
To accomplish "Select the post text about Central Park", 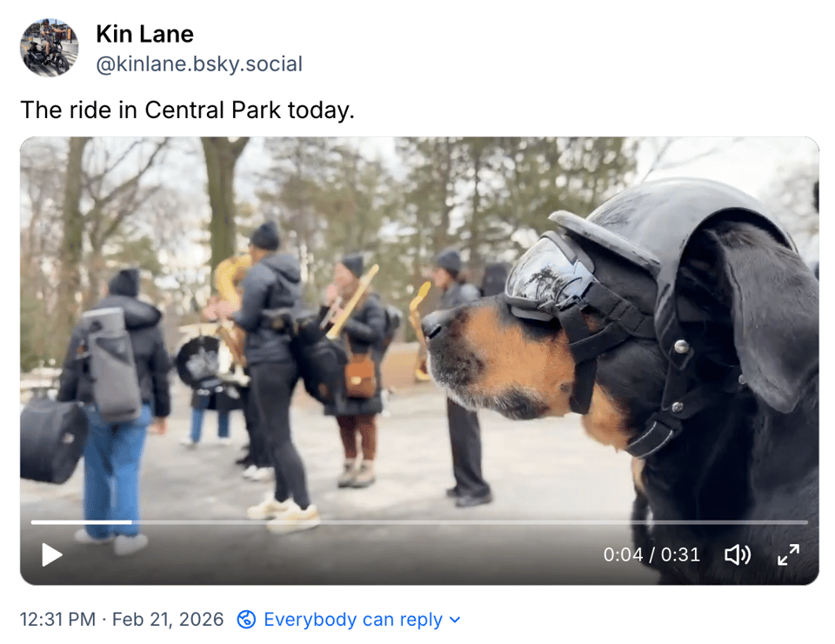I will [x=188, y=110].
